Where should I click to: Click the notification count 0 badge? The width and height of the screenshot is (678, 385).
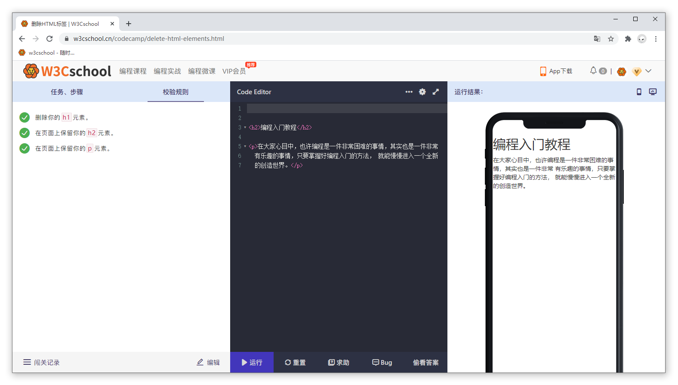coord(603,71)
